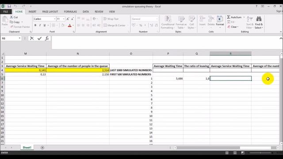Increase font size with larger A icon
Image resolution: width=283 pixels, height=159 pixels.
pyautogui.click(x=68, y=19)
